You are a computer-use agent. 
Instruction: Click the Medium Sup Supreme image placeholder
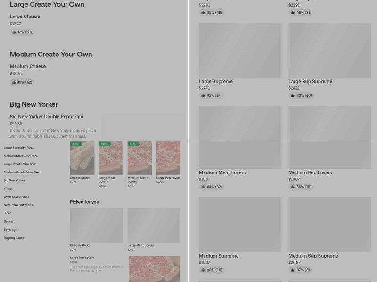(x=329, y=224)
